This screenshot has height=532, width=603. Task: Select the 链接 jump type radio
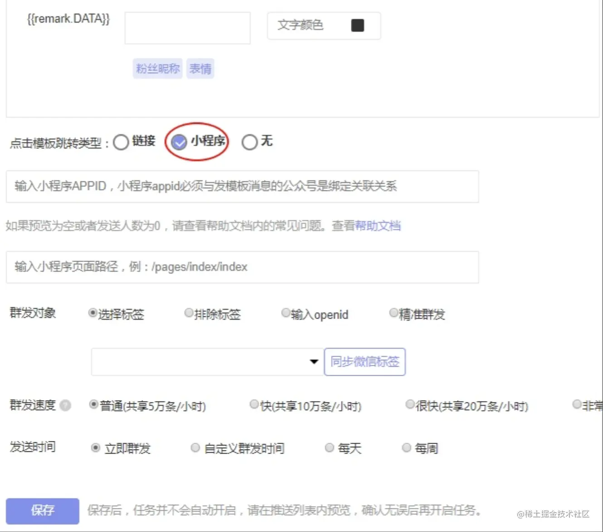121,142
